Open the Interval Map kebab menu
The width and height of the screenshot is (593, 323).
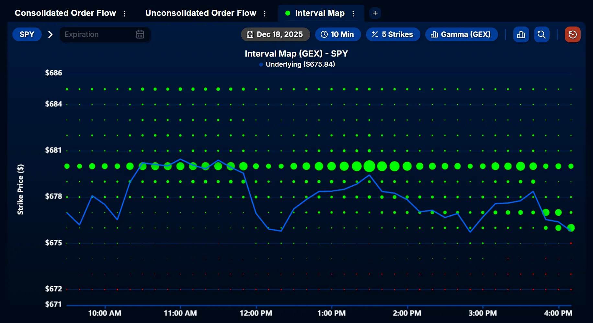coord(353,13)
